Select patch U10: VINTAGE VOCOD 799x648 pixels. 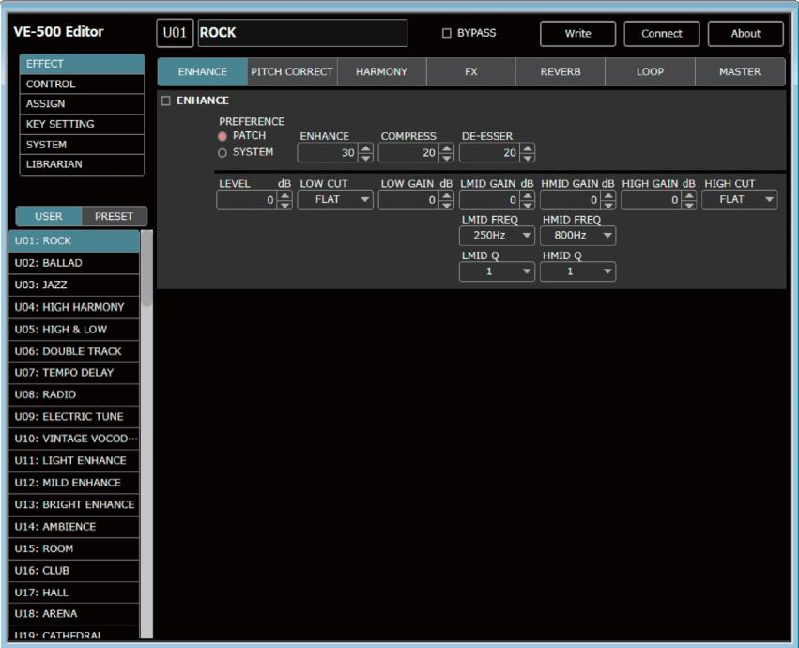74,439
